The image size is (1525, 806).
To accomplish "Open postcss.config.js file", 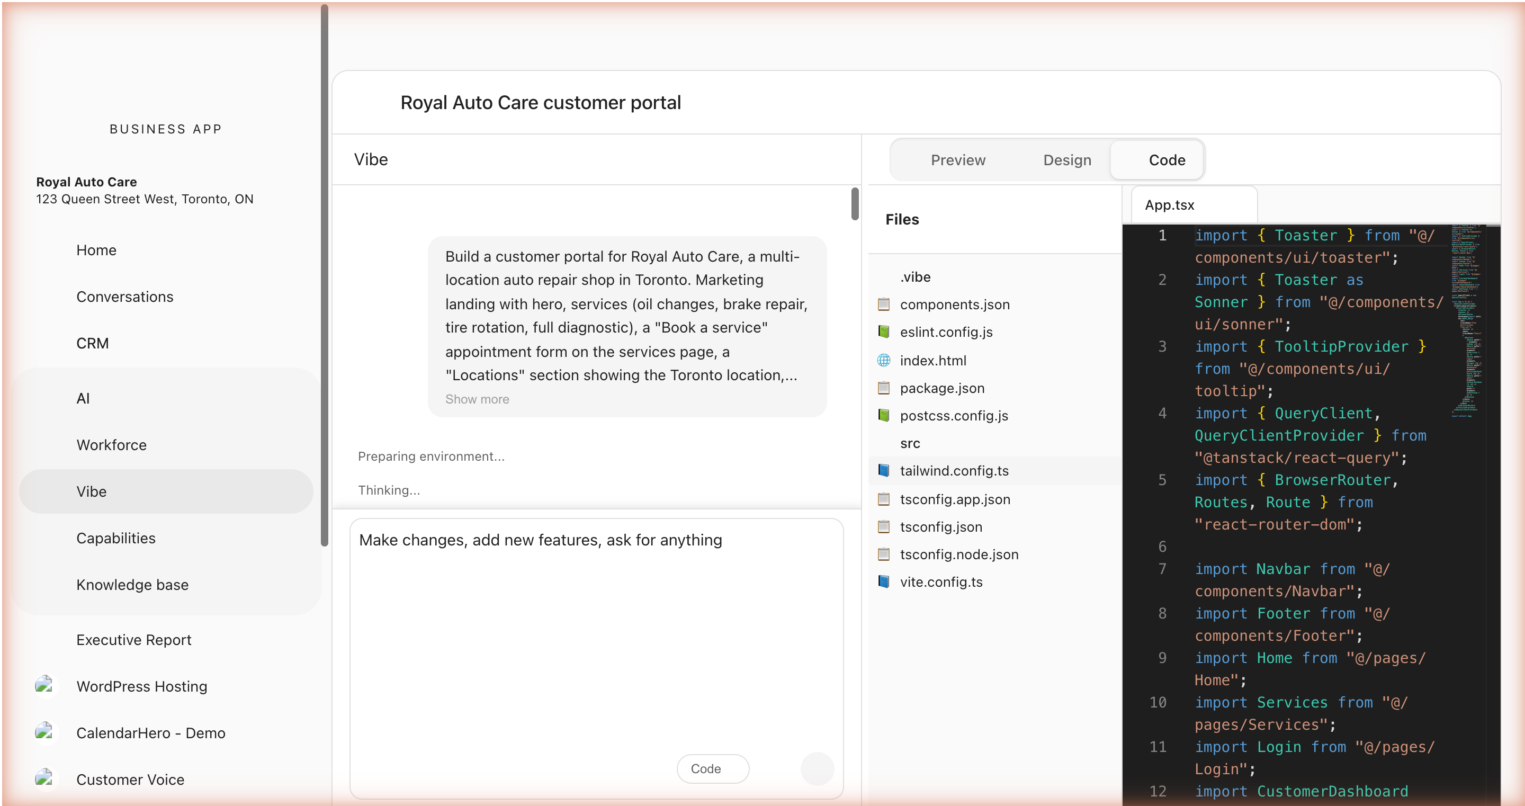I will point(955,416).
